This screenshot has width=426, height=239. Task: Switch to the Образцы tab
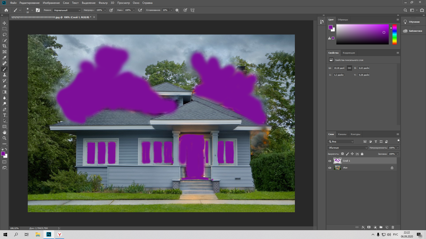[x=343, y=20]
